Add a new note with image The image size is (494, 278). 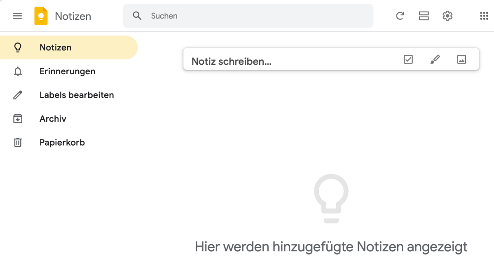click(461, 59)
